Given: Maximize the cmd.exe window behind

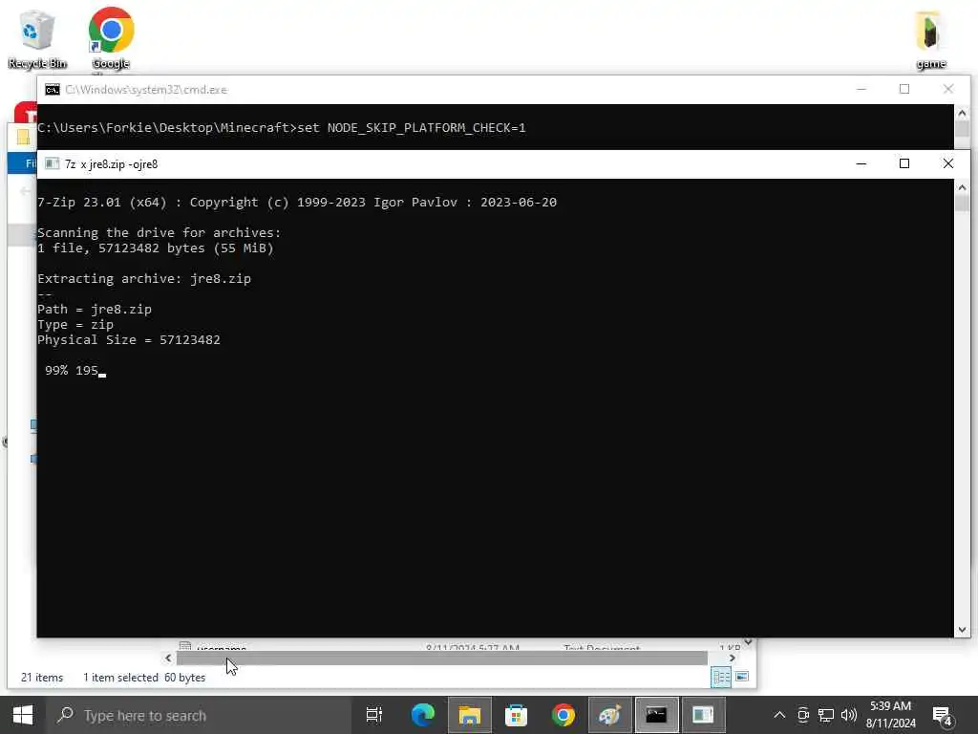Looking at the screenshot, I should pyautogui.click(x=904, y=89).
